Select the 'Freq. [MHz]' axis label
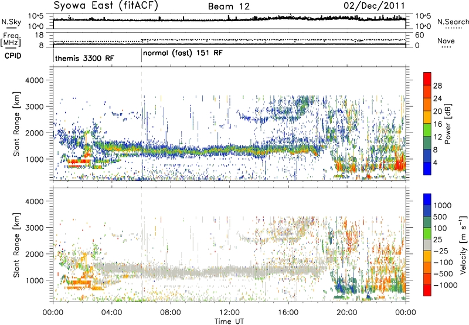Image resolution: width=469 pixels, height=325 pixels. tap(11, 39)
